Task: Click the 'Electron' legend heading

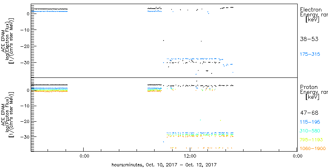Action: pyautogui.click(x=311, y=9)
